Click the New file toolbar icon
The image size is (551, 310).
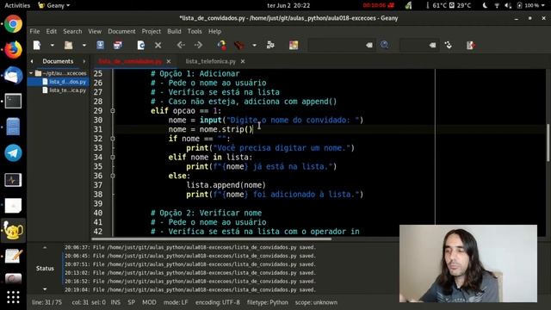coord(37,45)
